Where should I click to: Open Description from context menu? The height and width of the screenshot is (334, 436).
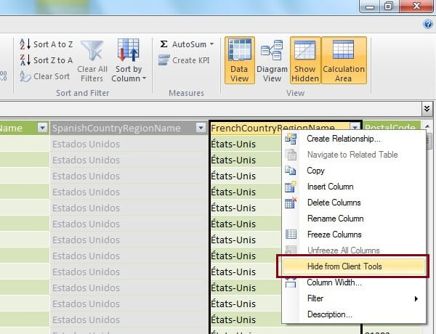click(354, 314)
